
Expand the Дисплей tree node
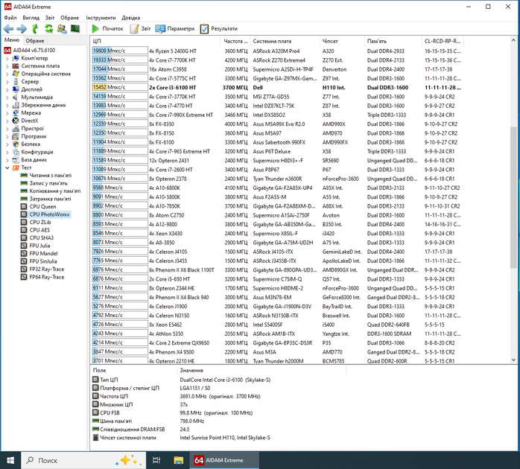coord(7,89)
